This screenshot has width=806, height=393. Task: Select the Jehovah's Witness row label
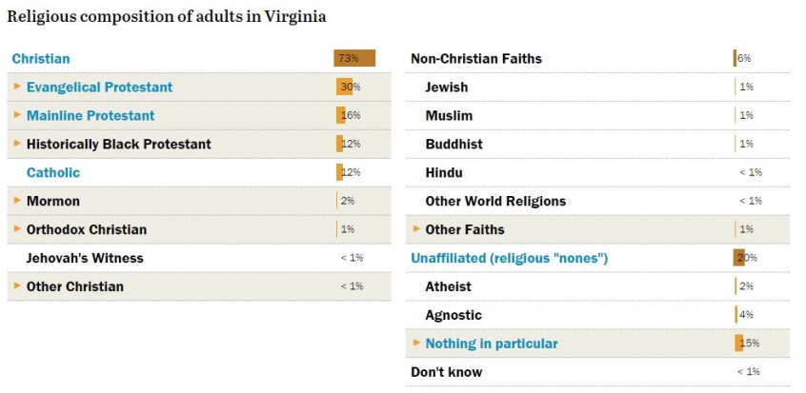point(85,258)
